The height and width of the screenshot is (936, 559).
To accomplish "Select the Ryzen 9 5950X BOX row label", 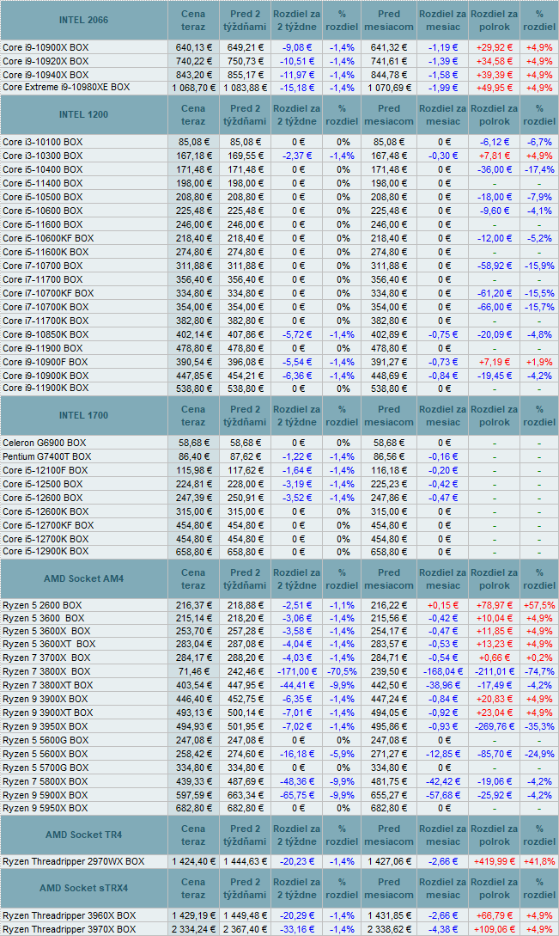I will (45, 808).
